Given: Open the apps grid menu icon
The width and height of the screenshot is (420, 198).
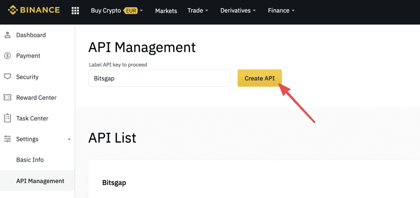Looking at the screenshot, I should 75,10.
